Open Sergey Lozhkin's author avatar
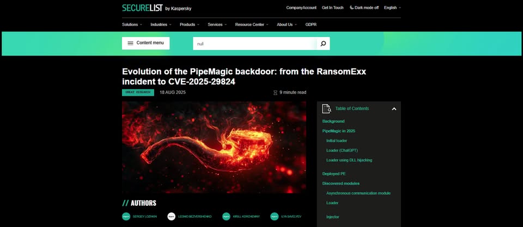523x227 pixels. (126, 216)
